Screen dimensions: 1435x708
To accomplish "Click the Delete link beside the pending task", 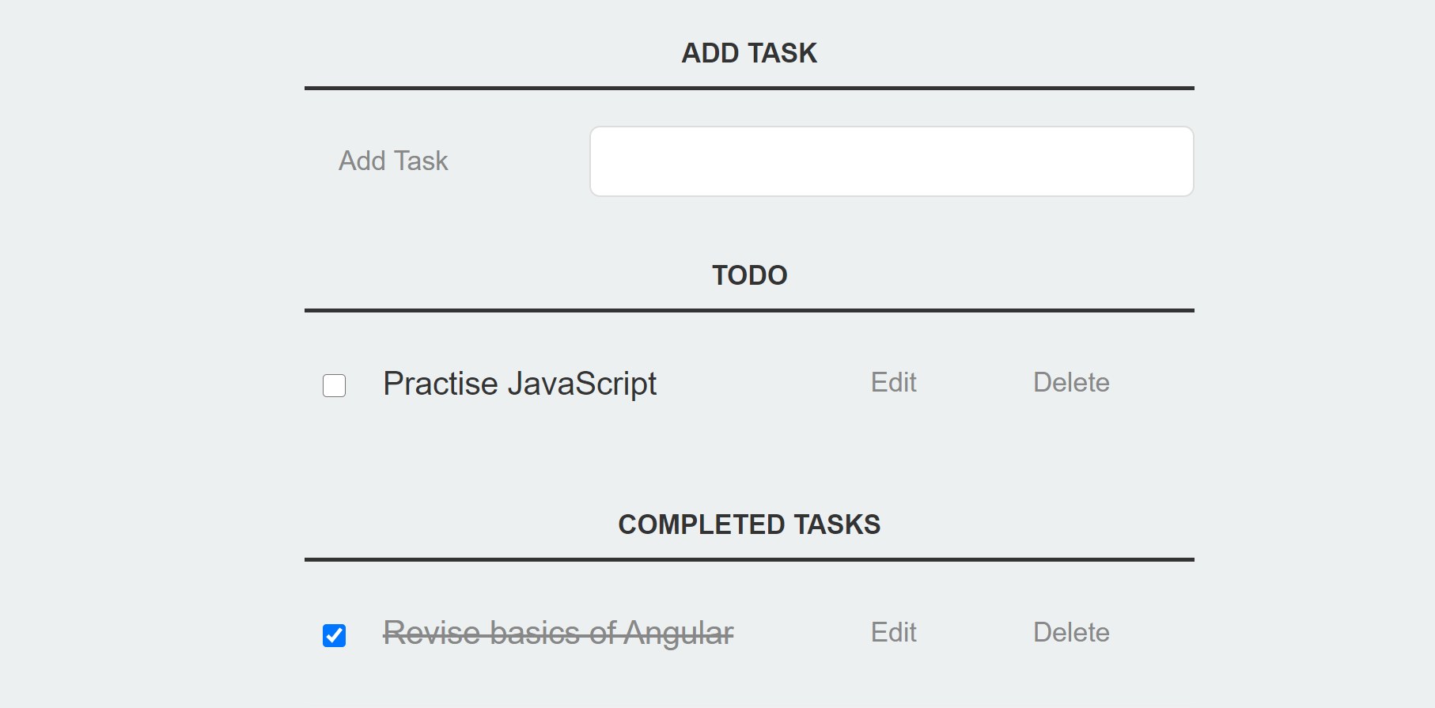I will (x=1071, y=383).
